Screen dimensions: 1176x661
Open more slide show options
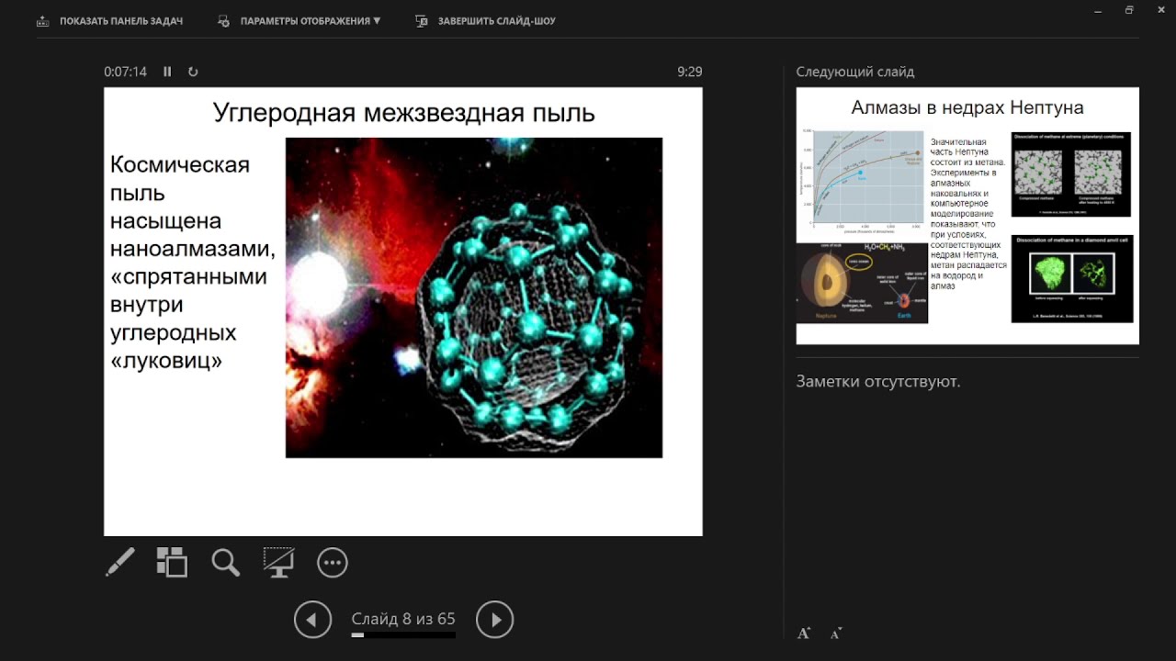(333, 563)
